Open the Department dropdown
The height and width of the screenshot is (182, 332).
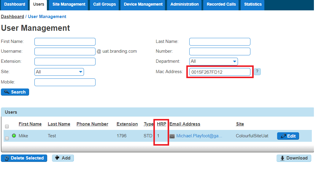pos(213,62)
